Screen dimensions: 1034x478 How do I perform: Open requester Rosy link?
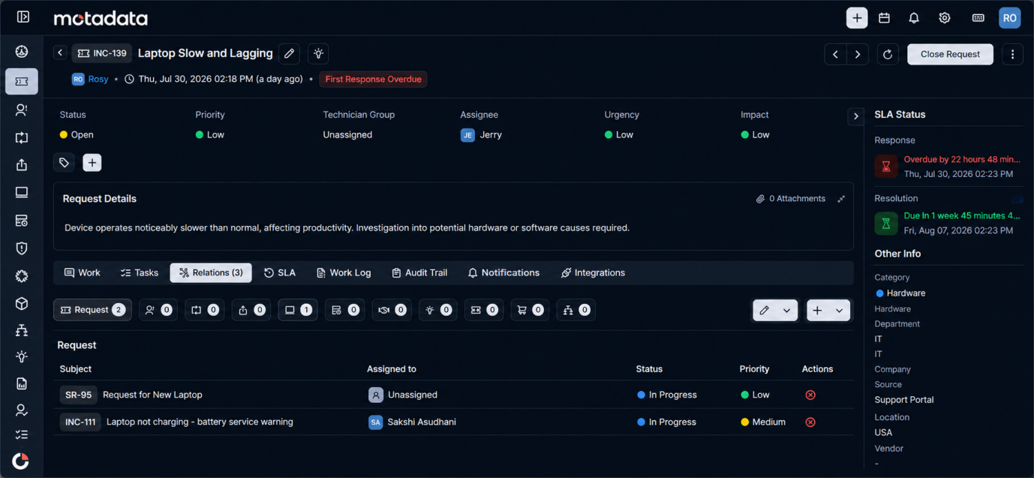coord(98,79)
